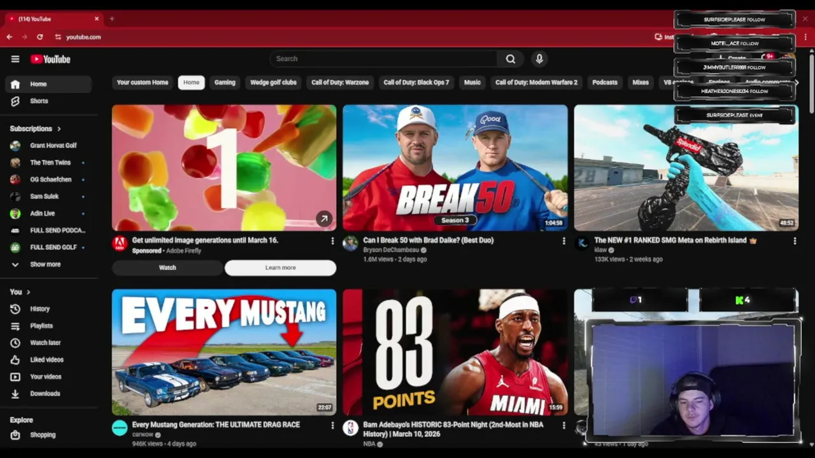Screen dimensions: 815x458
Task: Select the Podcasts filter chip
Action: tap(605, 82)
